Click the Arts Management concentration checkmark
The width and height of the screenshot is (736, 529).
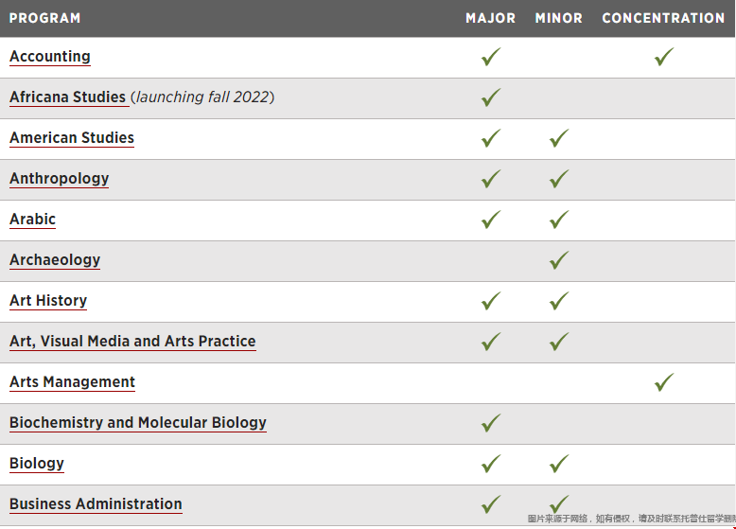tap(664, 382)
